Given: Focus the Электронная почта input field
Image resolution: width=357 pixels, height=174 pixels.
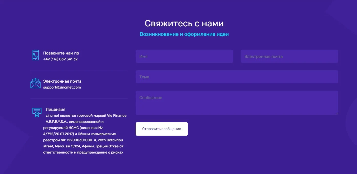Looking at the screenshot, I should [x=289, y=56].
